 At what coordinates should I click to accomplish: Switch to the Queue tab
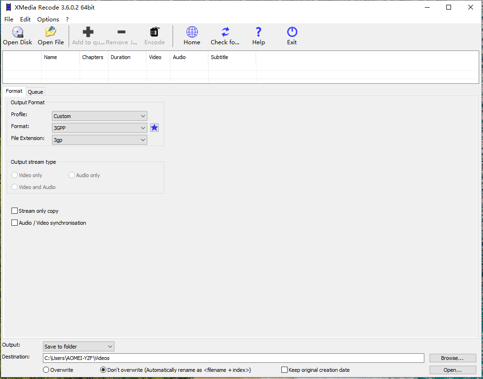click(35, 92)
